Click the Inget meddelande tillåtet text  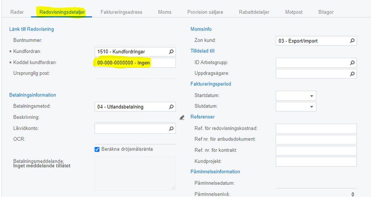[42, 166]
